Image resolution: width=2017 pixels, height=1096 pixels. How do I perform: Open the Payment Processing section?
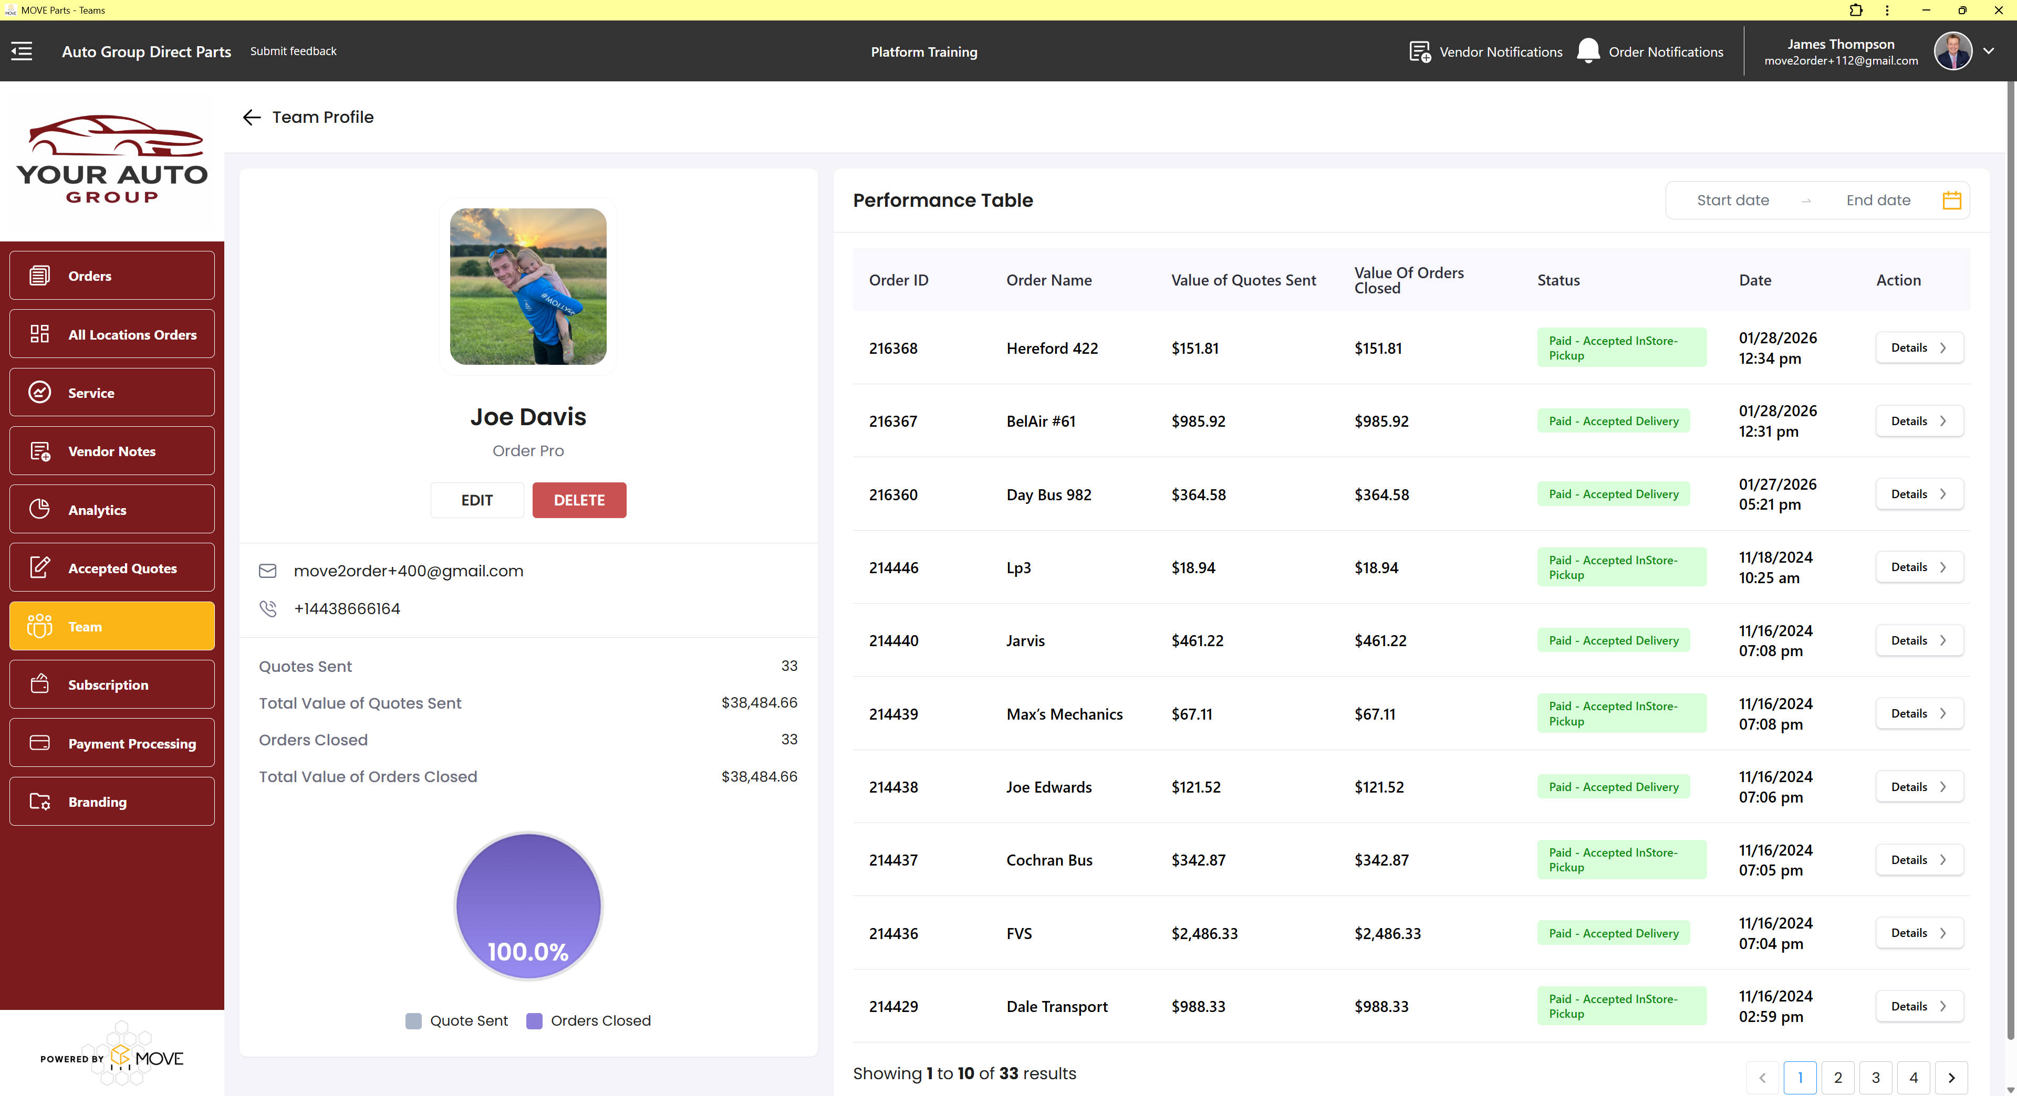coord(112,743)
